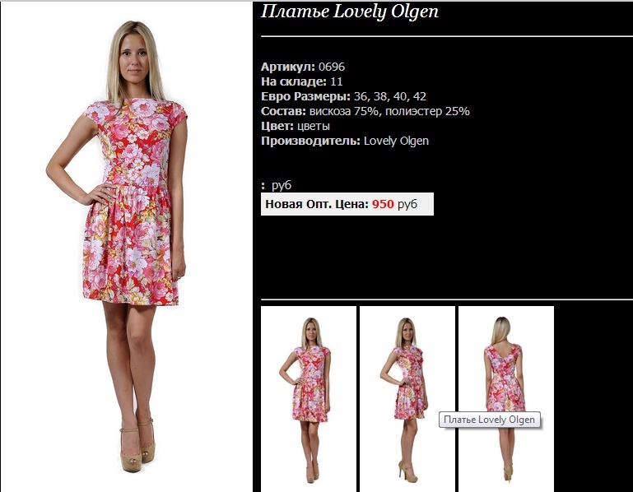This screenshot has height=492, width=633.
Task: Click the red 950 price value
Action: [383, 204]
